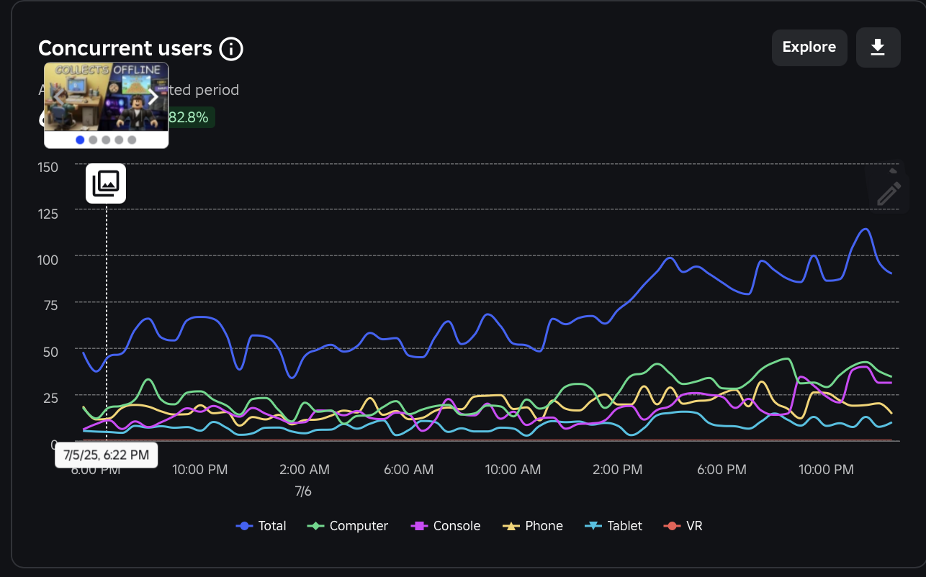
Task: Toggle the Tablet series in legend
Action: (x=613, y=526)
